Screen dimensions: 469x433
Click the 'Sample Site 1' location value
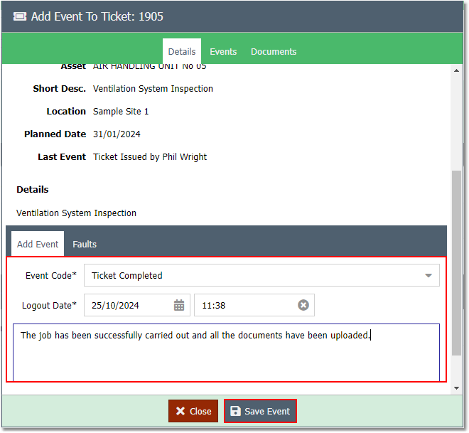(121, 112)
